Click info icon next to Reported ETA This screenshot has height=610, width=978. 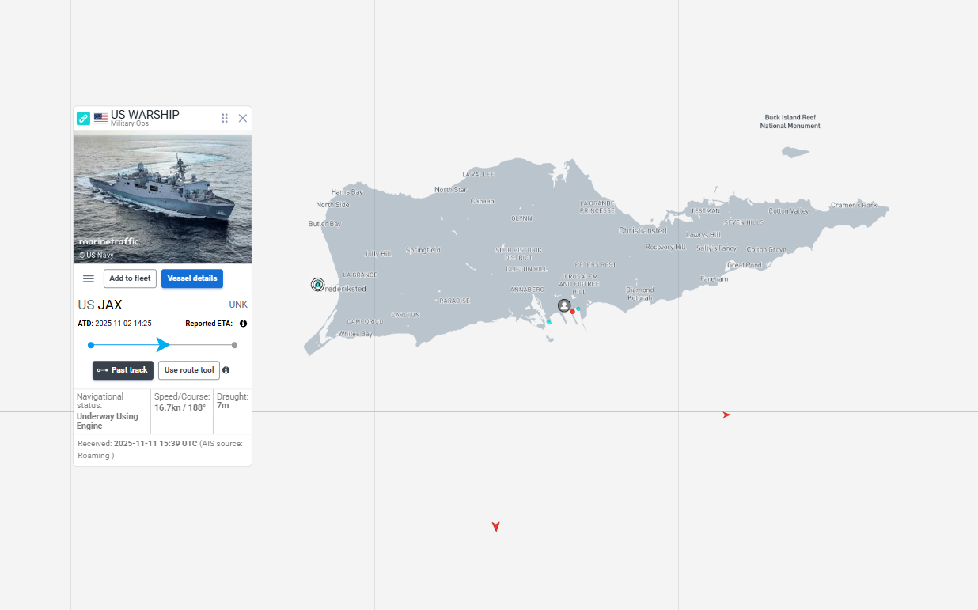pos(243,324)
